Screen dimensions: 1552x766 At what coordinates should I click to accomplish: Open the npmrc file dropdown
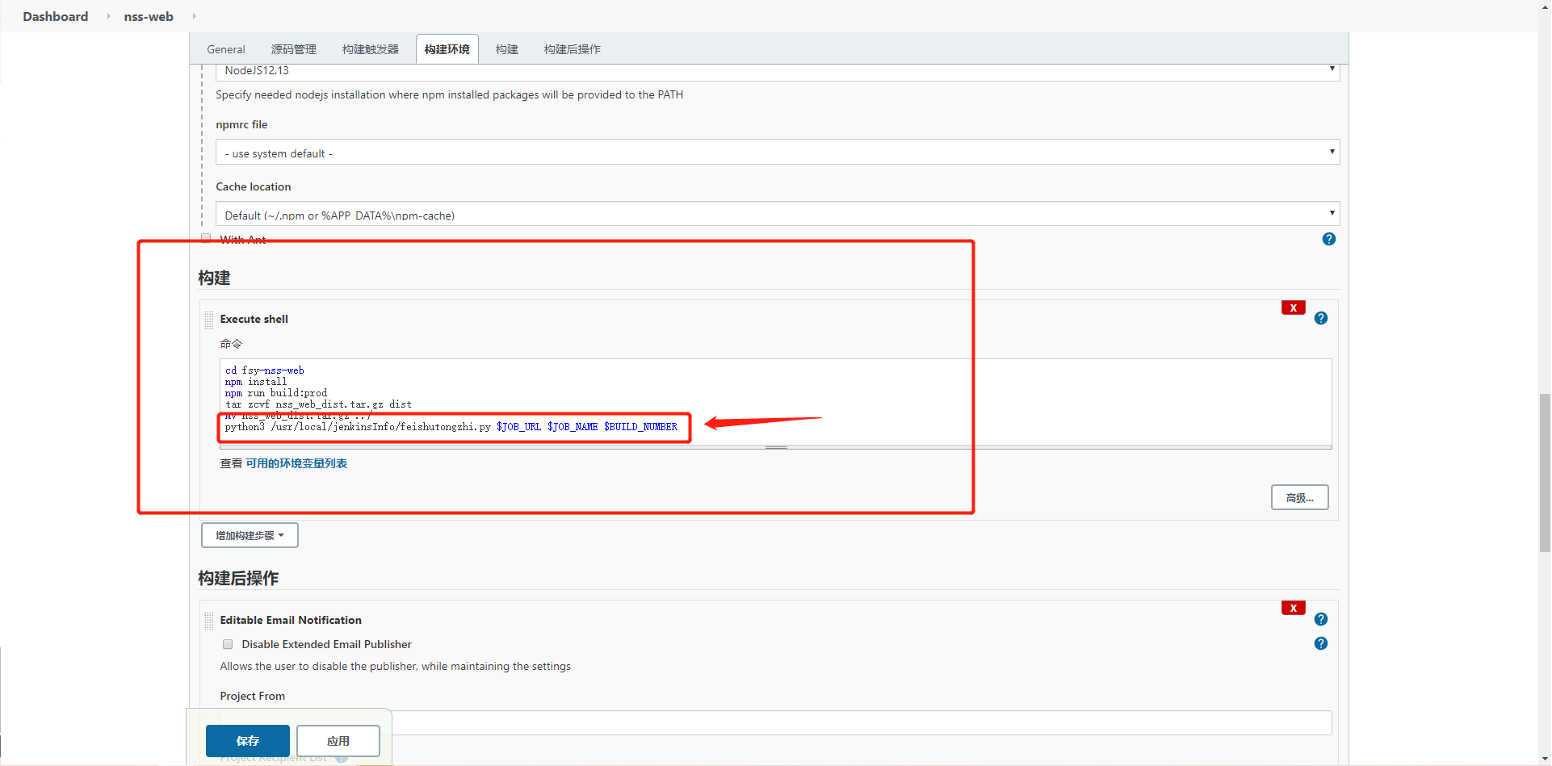tap(777, 153)
